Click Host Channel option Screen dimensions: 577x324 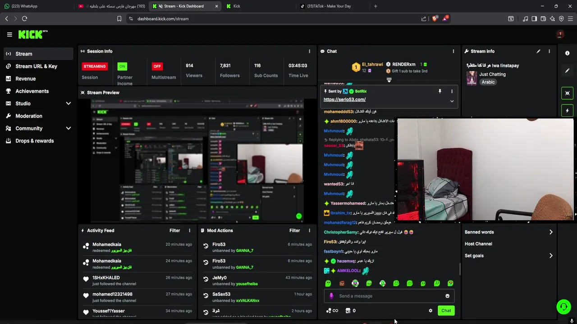pos(478,244)
